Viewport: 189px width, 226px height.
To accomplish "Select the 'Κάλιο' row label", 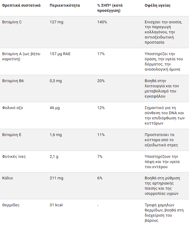I will click(8, 178).
